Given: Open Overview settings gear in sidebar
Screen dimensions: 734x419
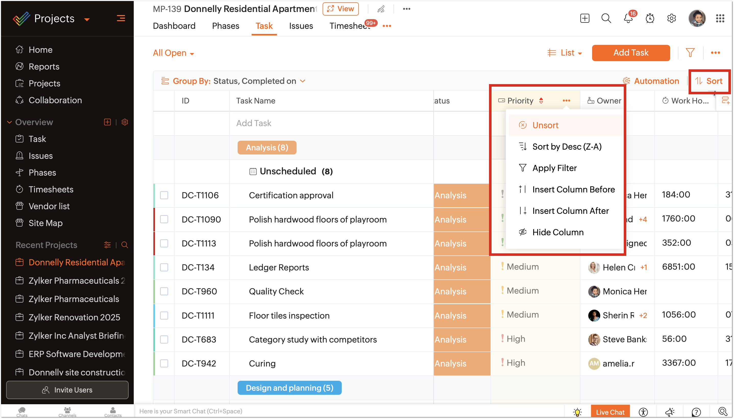Looking at the screenshot, I should [125, 122].
